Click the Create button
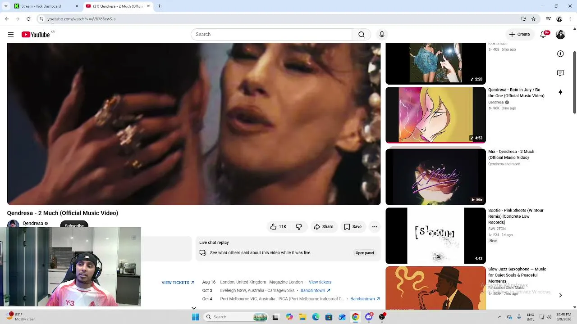577x324 pixels. tap(519, 35)
